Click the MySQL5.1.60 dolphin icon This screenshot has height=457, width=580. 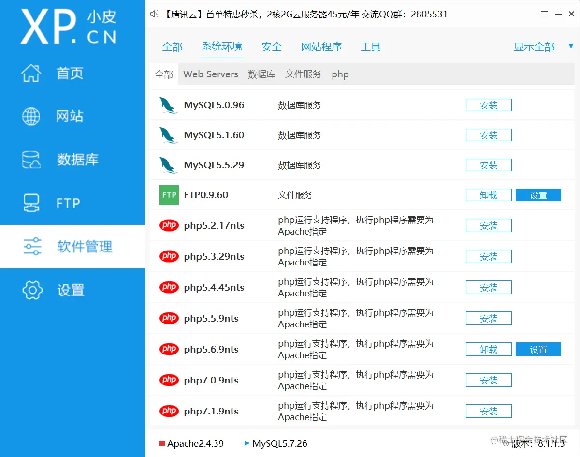[169, 135]
